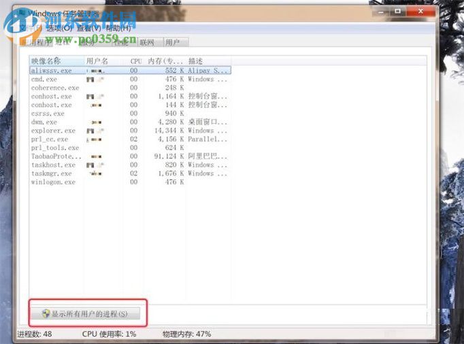Sort processes by the 映像名称 column header

pos(57,61)
